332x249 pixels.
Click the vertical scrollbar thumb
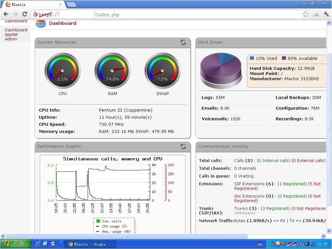329,129
